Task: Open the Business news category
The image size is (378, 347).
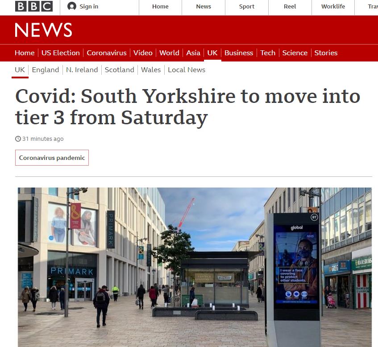Action: [239, 53]
